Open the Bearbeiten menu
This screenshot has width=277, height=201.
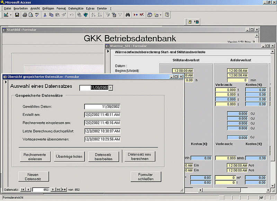coord(21,8)
